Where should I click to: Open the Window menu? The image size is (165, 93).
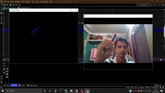(x=46, y=2)
